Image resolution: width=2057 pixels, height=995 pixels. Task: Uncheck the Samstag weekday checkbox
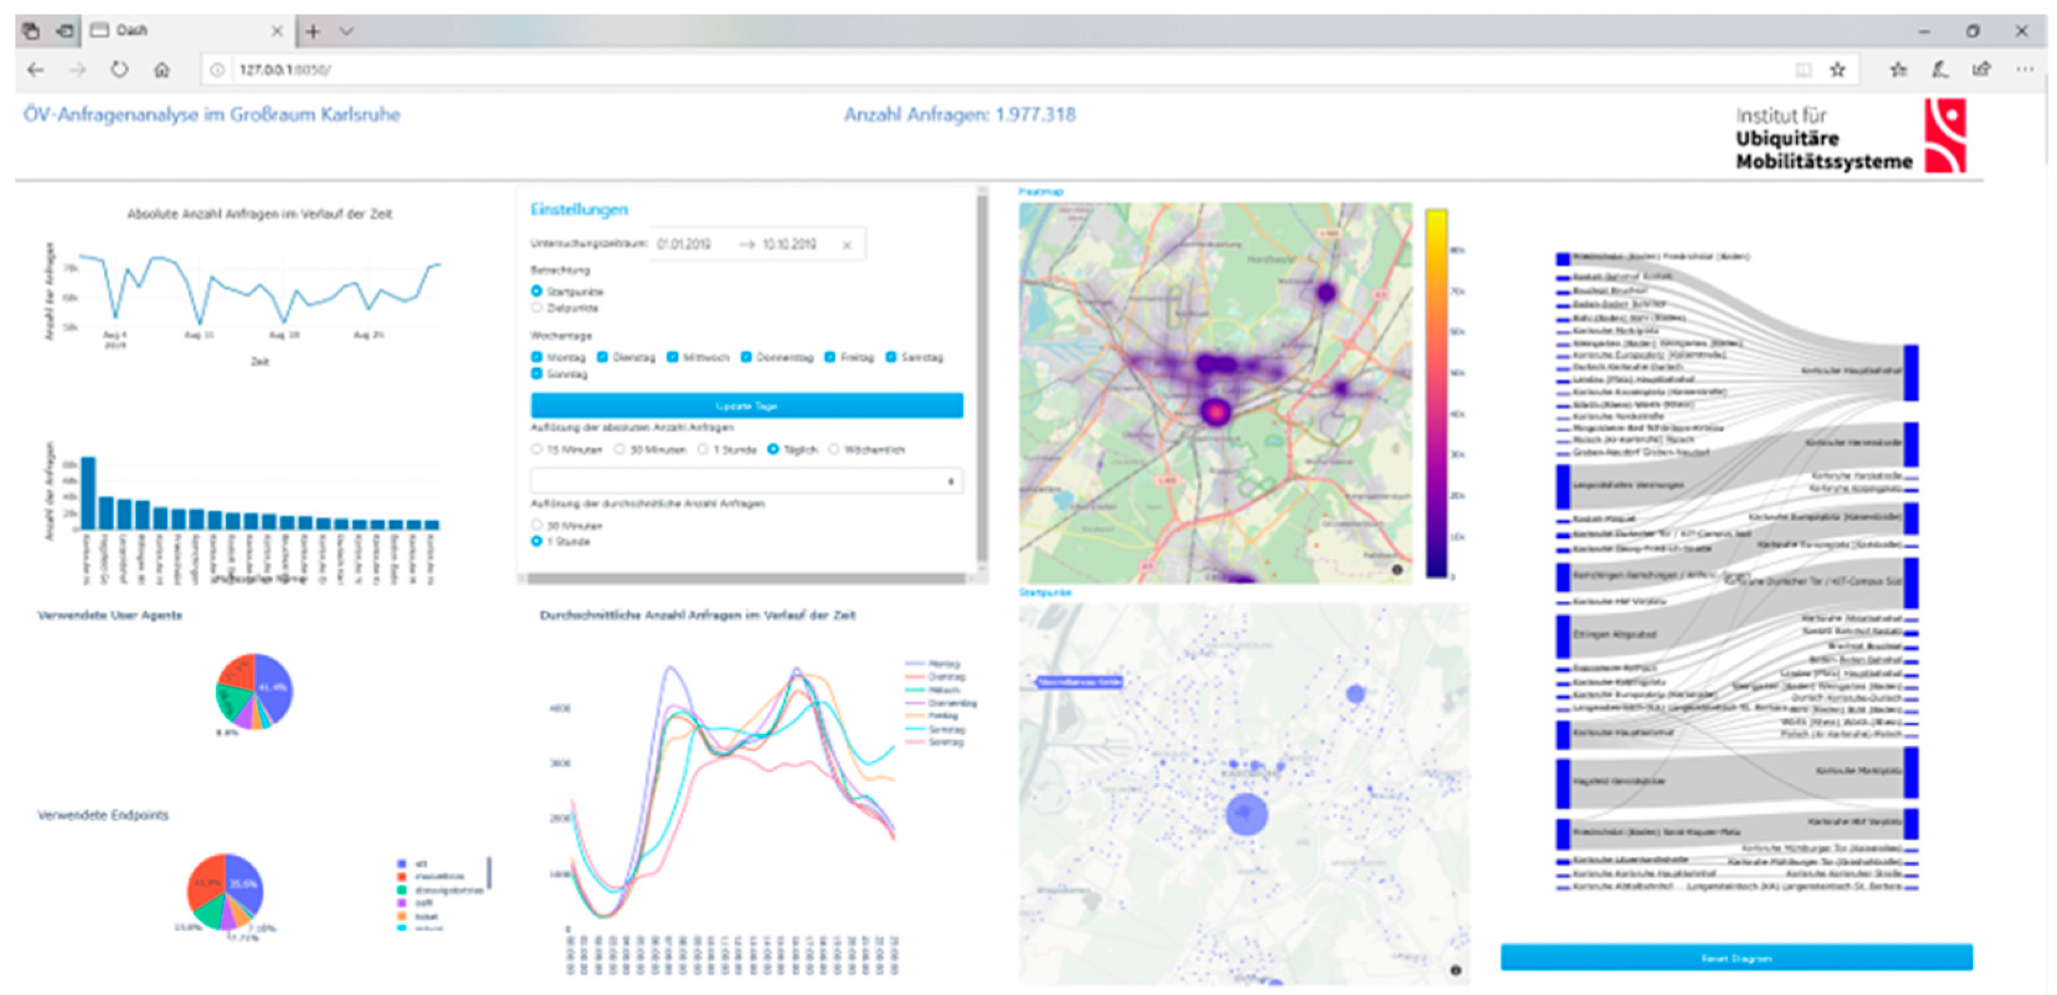pos(891,357)
